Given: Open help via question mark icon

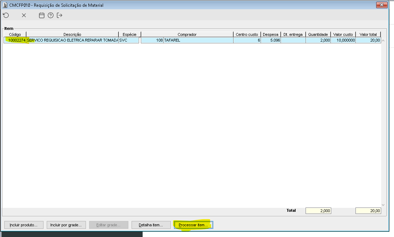Looking at the screenshot, I should [51, 15].
